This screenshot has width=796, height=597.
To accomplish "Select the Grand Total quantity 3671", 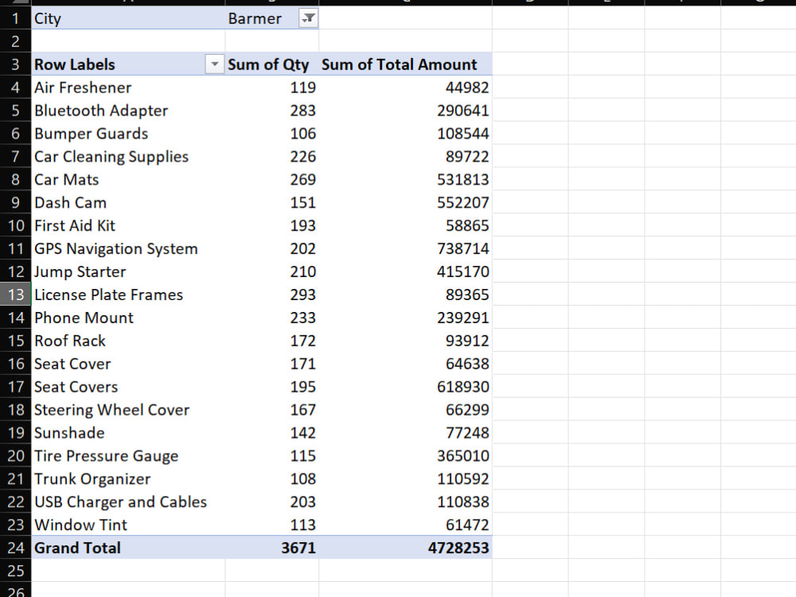I will (272, 548).
